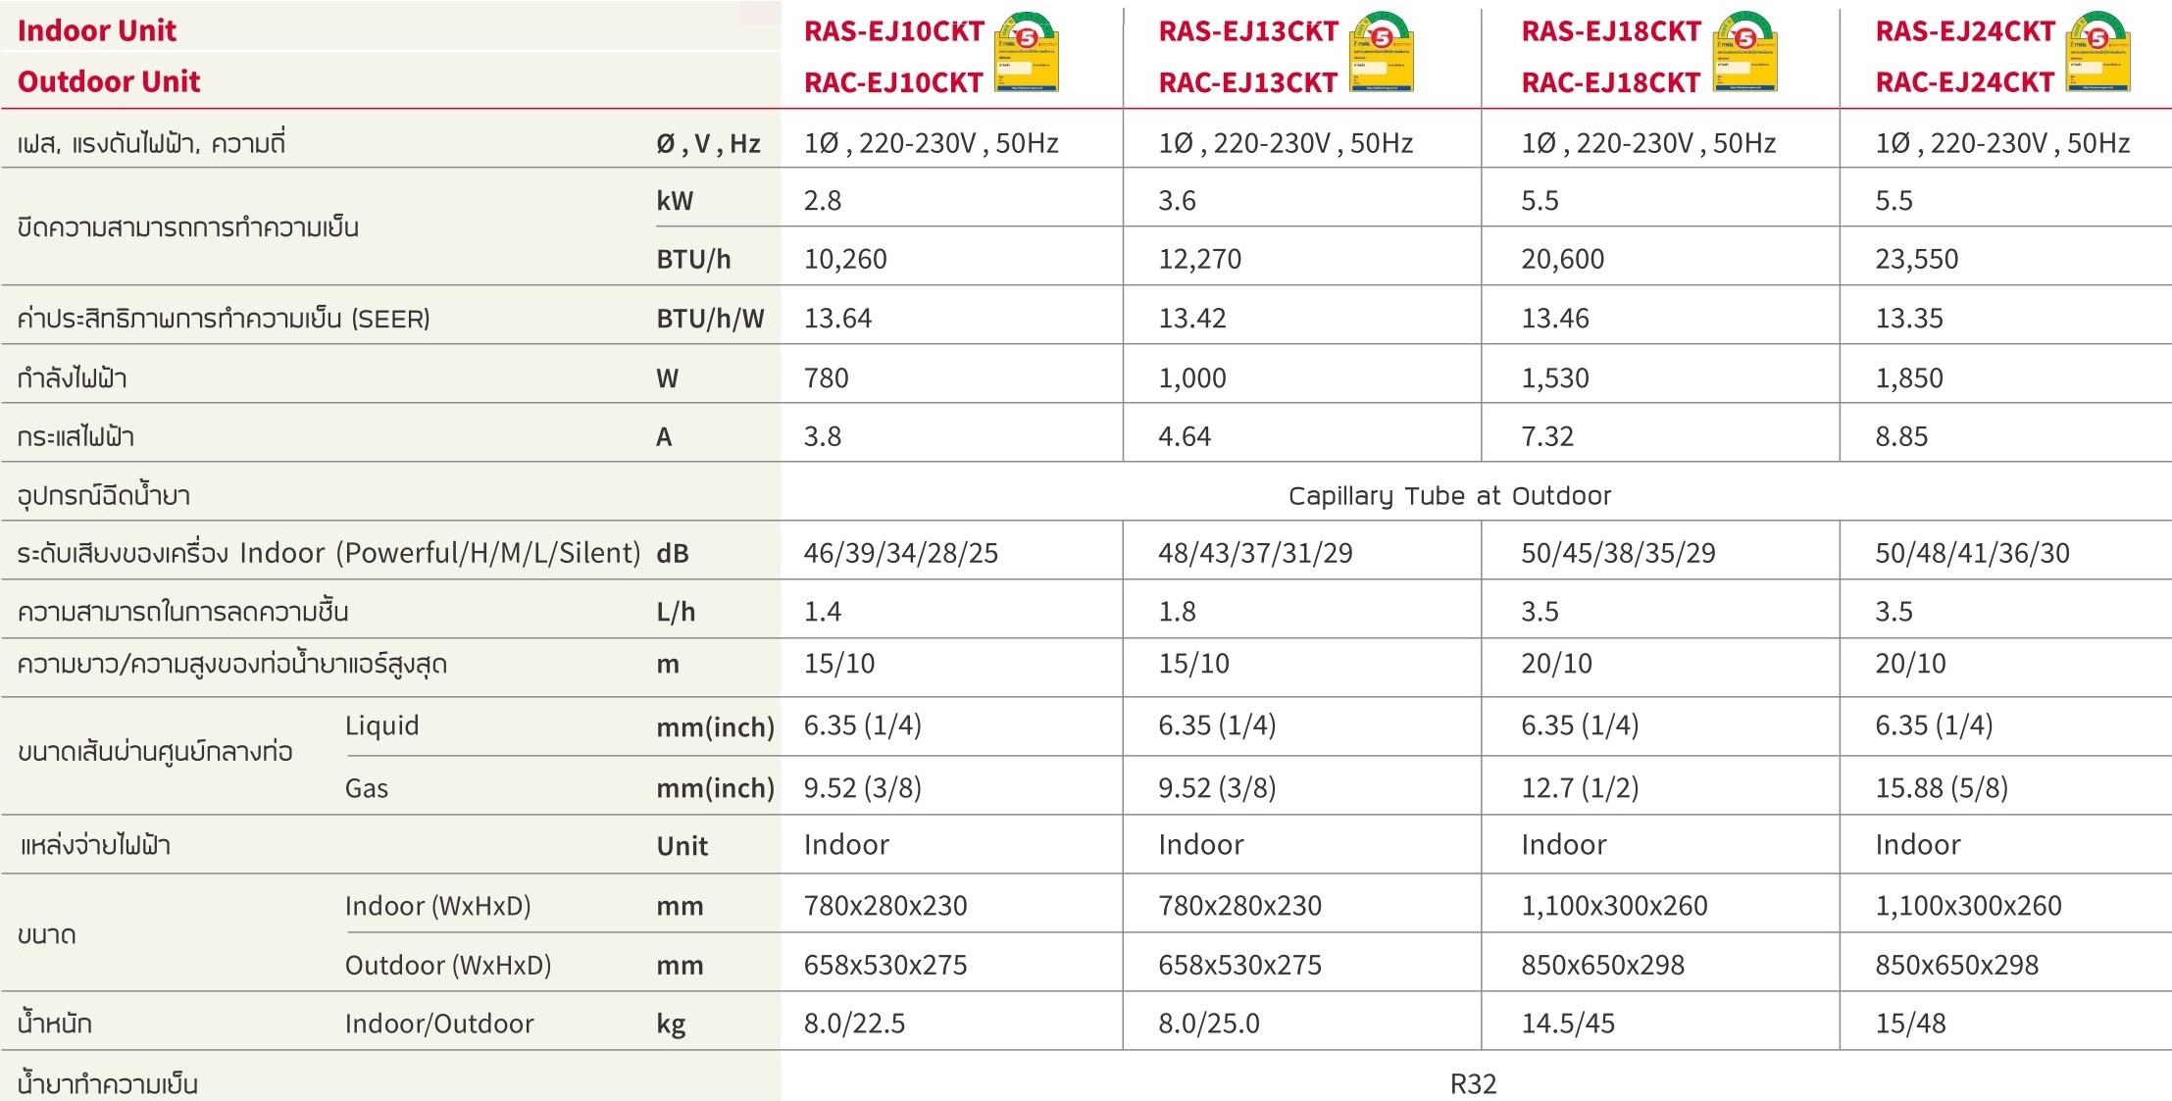Select the Ø , V , Hz unit label

pos(708,144)
